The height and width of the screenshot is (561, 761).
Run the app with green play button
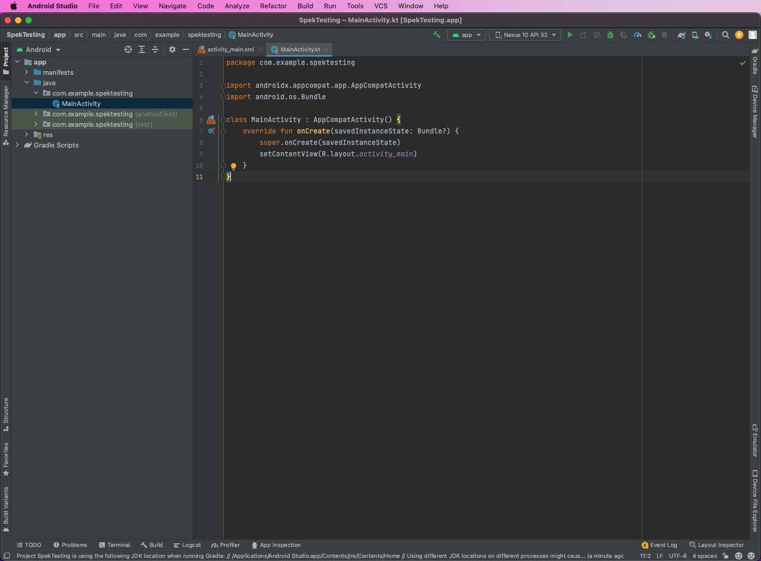tap(570, 35)
